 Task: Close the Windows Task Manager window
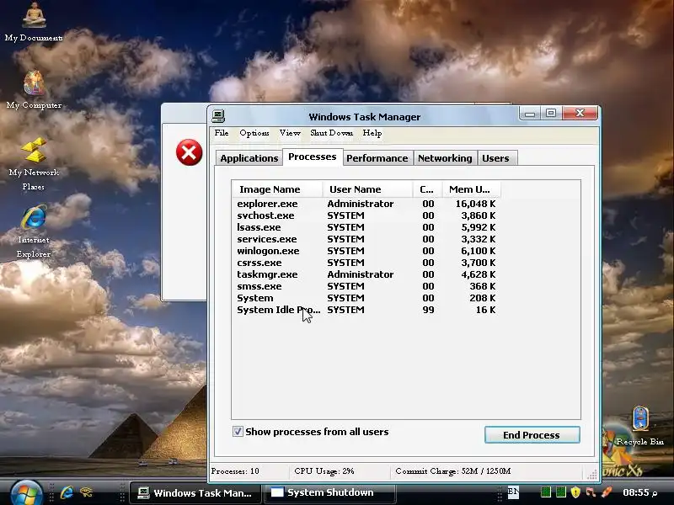[580, 114]
